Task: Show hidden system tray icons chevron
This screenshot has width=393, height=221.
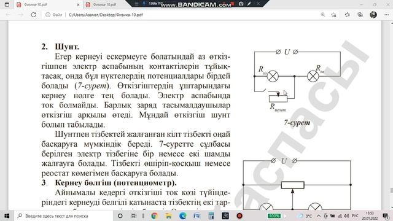Action: (x=319, y=215)
